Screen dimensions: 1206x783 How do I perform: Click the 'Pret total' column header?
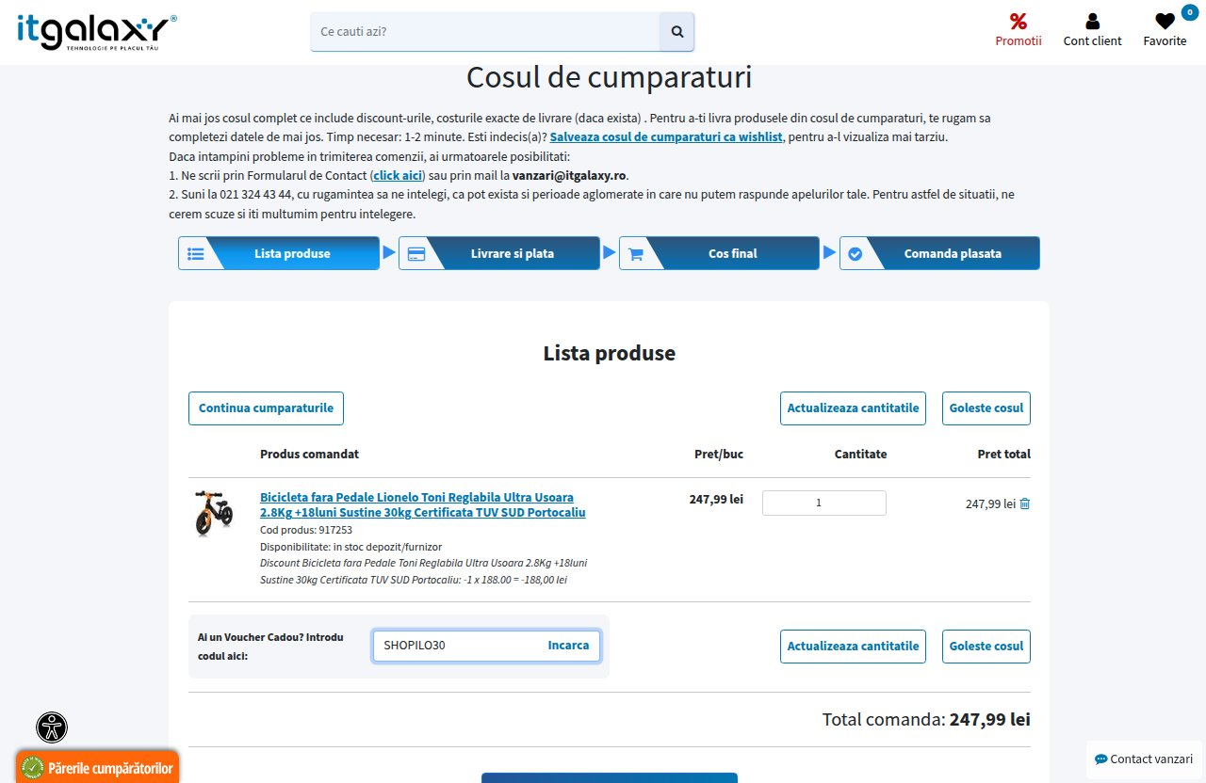1003,454
